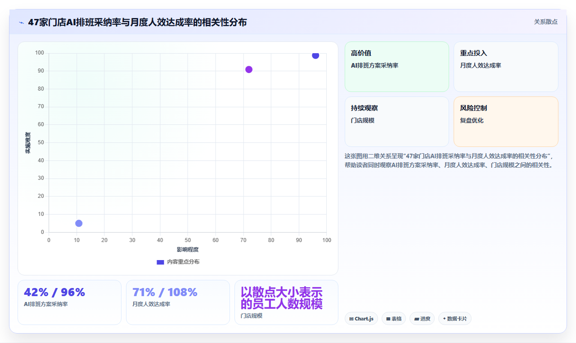Click 门店规模 label under the purple stat
This screenshot has height=343, width=576.
(252, 316)
